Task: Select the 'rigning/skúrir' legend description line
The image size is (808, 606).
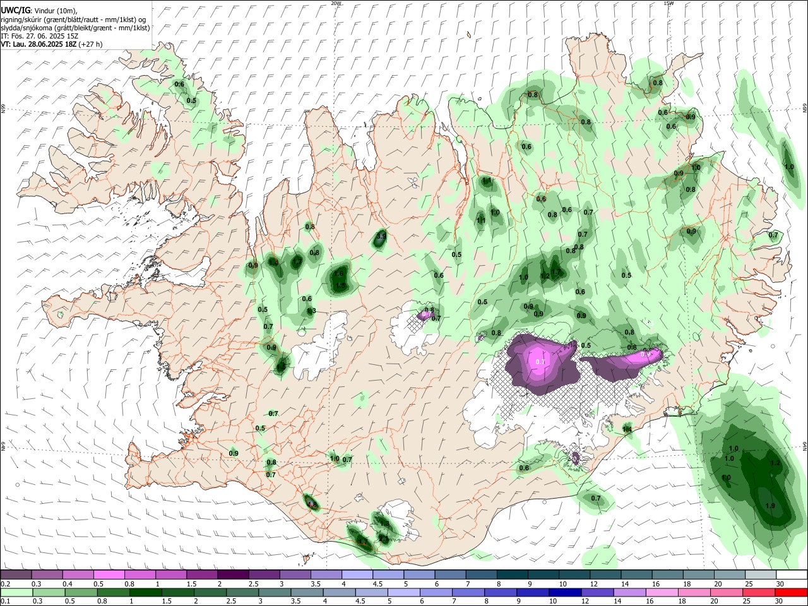Action: pyautogui.click(x=74, y=20)
